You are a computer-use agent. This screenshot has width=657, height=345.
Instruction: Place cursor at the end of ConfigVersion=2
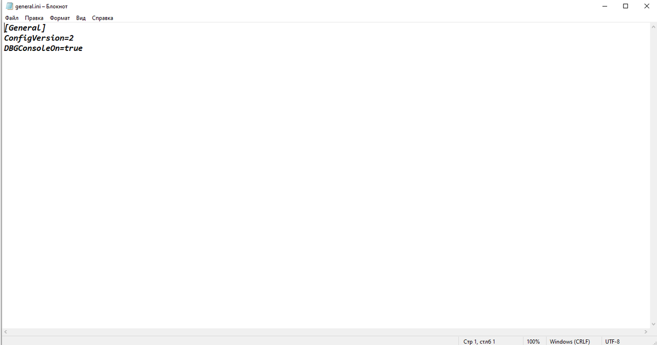(x=74, y=38)
